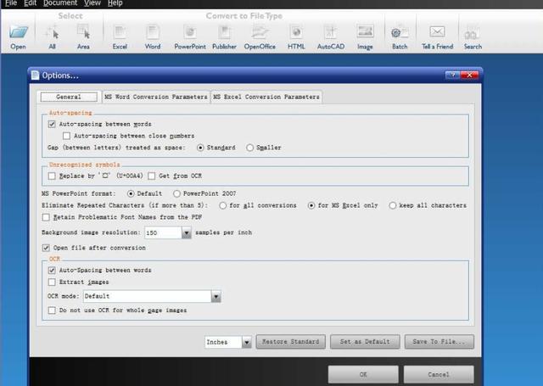Enable Replace by symbol checkbox
This screenshot has width=543, height=386.
tap(52, 176)
